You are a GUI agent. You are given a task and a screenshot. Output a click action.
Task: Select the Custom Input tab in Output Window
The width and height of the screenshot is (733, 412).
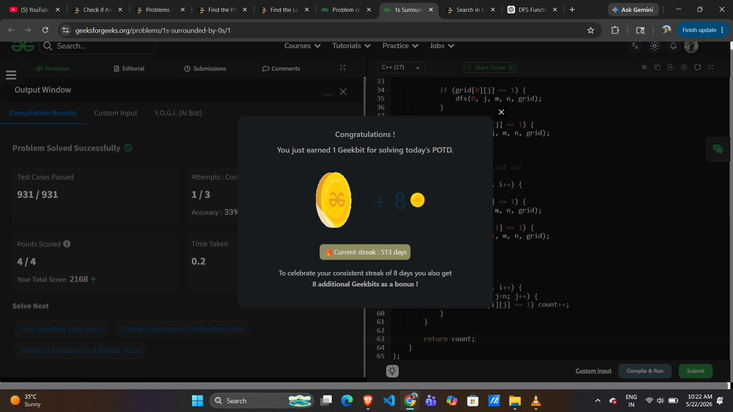[115, 113]
